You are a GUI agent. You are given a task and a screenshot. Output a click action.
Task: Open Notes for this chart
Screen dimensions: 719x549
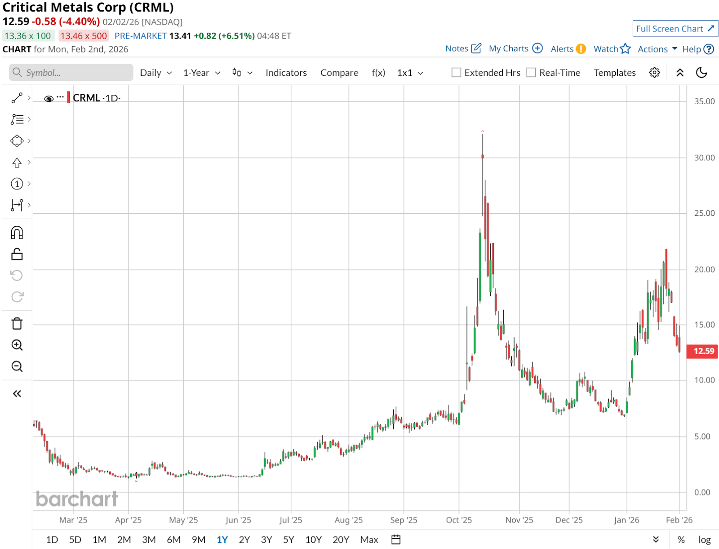[463, 48]
